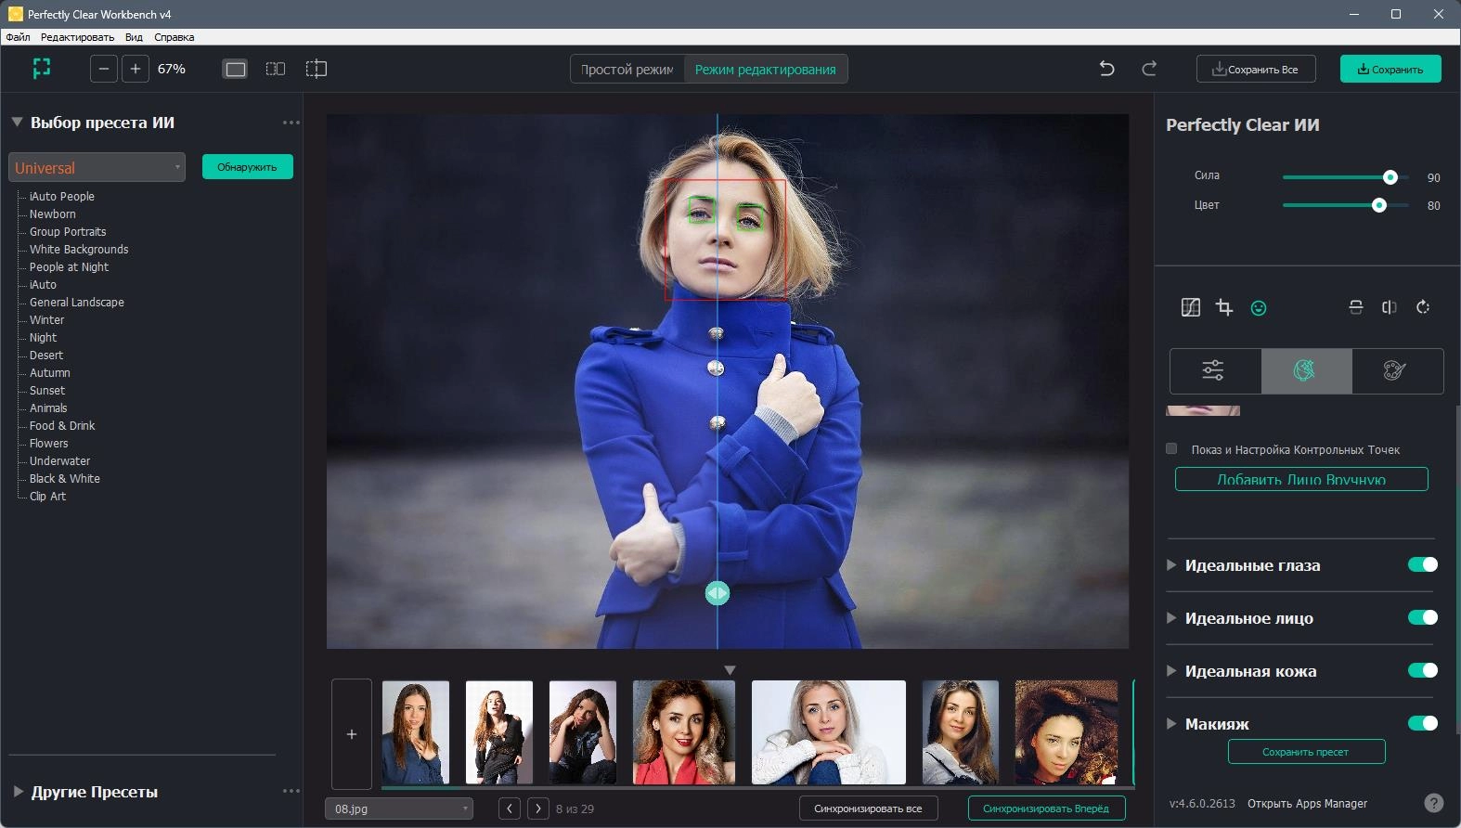
Task: Switch to side-by-side comparison view
Action: coord(276,69)
